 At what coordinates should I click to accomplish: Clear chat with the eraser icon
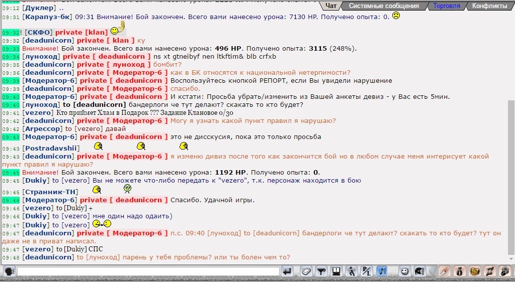point(306,271)
